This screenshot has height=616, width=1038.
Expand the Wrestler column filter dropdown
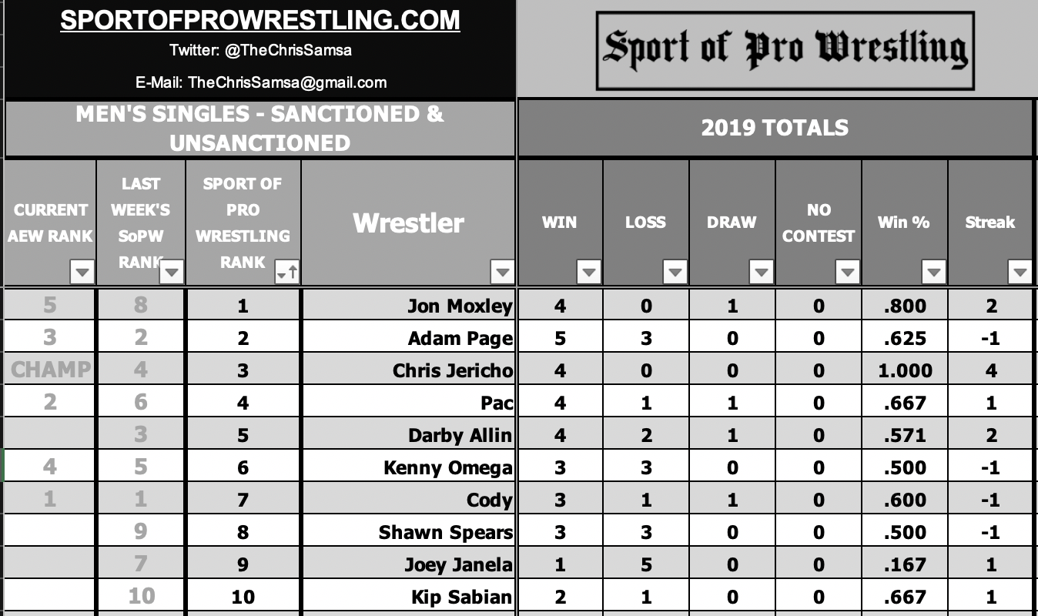click(502, 272)
